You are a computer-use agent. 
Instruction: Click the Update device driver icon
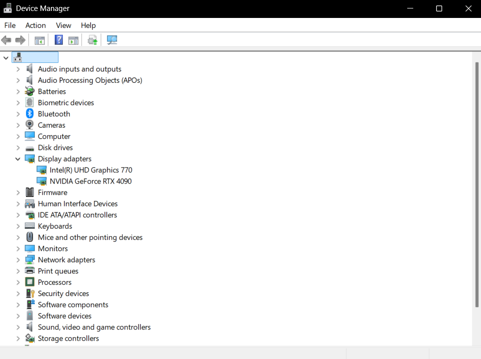coord(92,40)
